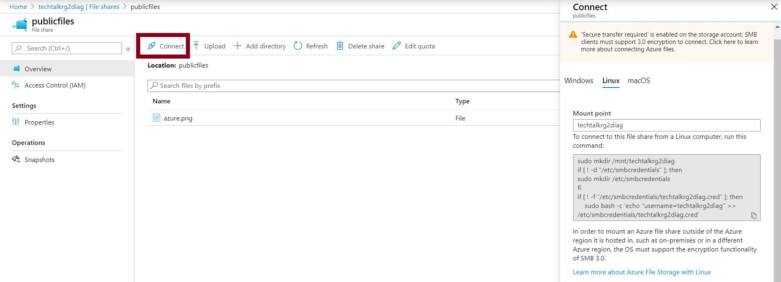Open the Connect panel from the toolbar
This screenshot has height=282, width=781.
click(165, 46)
